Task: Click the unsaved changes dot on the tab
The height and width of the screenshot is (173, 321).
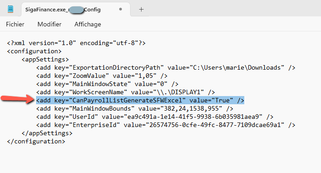Action: click(121, 9)
